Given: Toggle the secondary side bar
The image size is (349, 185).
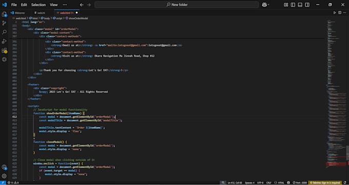Looking at the screenshot, I should (x=307, y=5).
